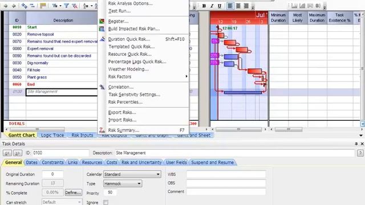The image size is (365, 205).
Task: Click the Define... button for % Complete
Action: coord(73,192)
